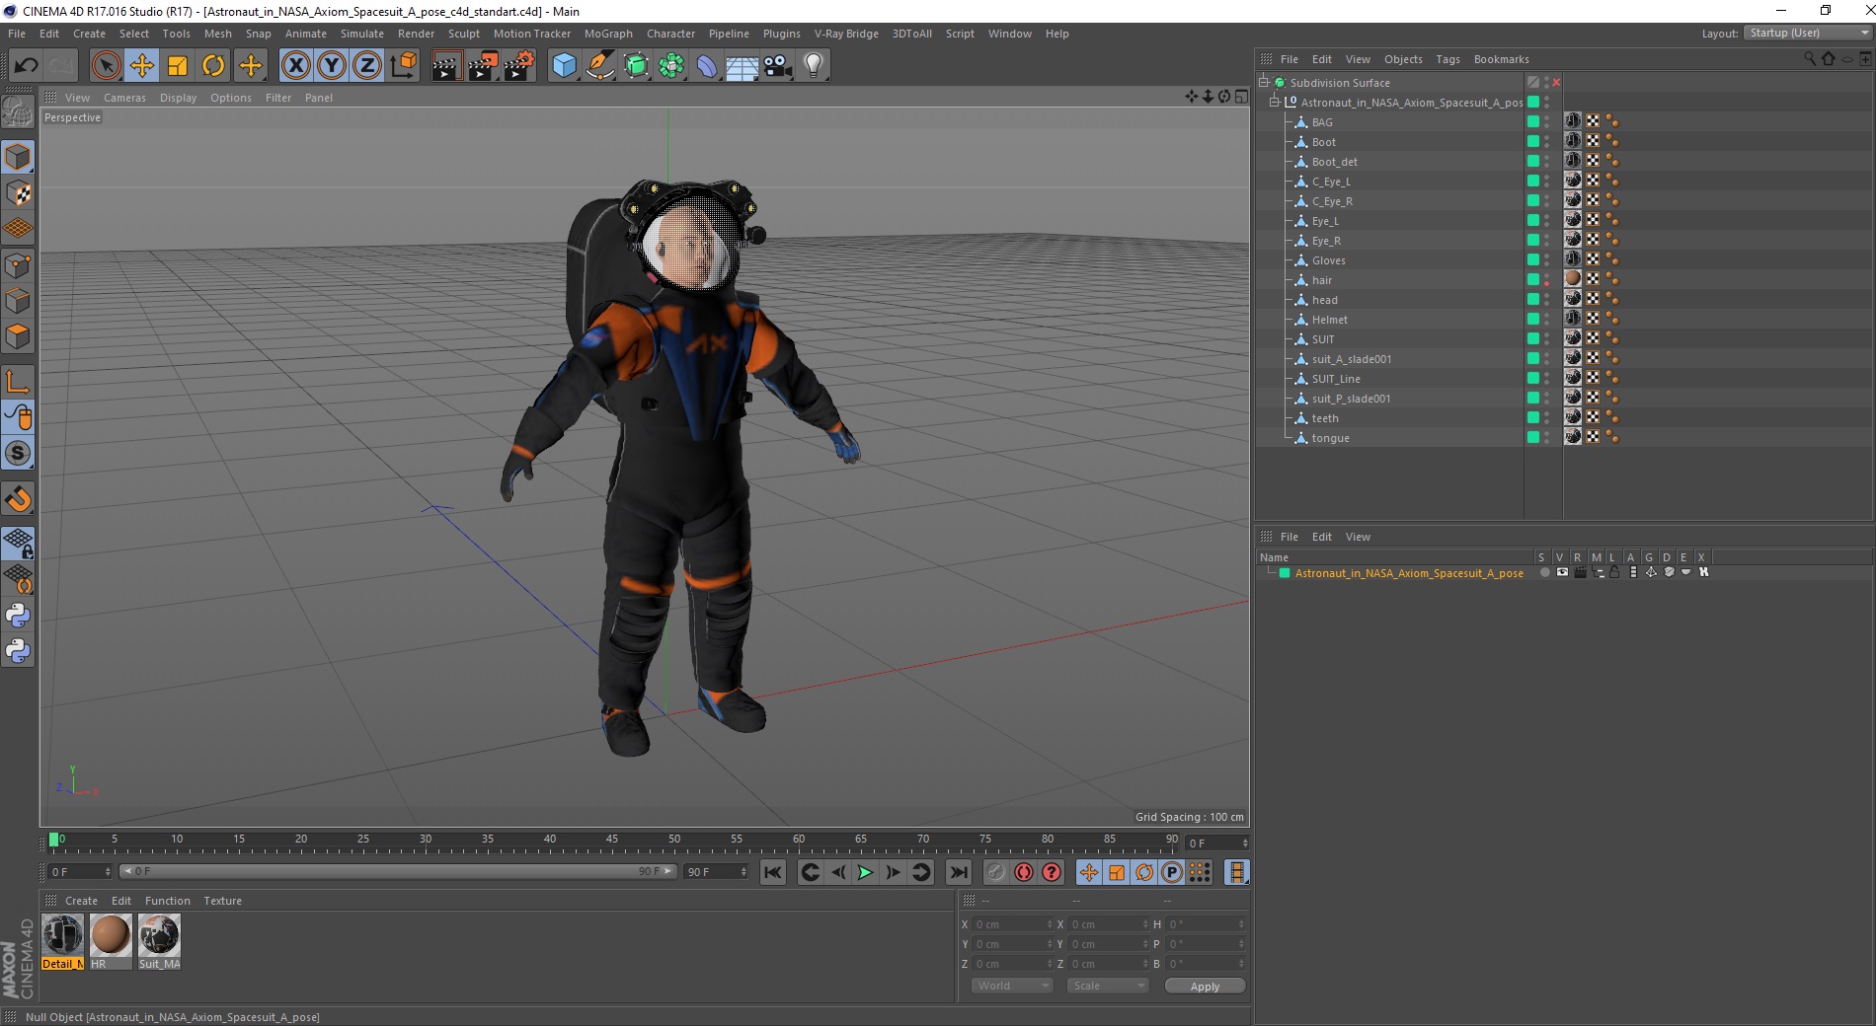Screen dimensions: 1876x1026
Task: Open the viewport Cameras menu
Action: click(124, 98)
